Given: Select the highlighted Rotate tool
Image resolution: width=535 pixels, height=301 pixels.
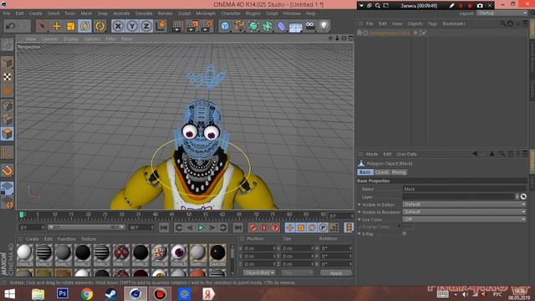Looking at the screenshot, I should click(84, 26).
